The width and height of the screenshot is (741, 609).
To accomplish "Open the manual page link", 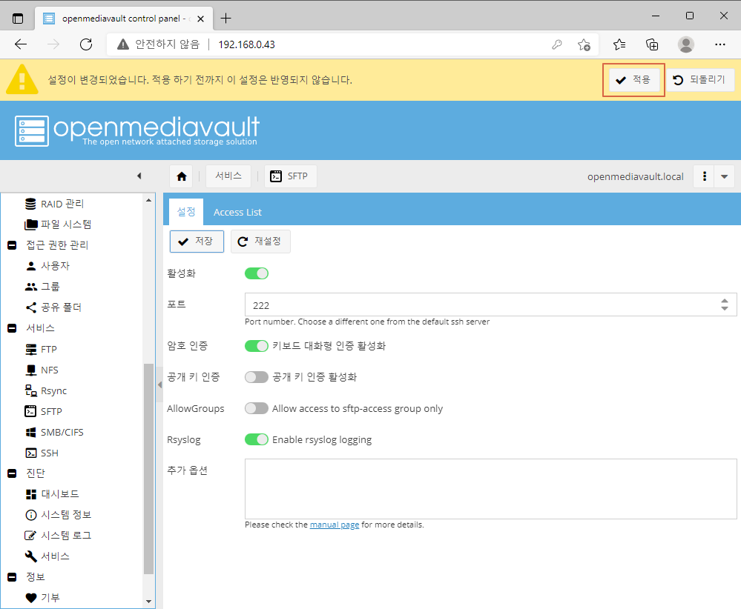I will pos(334,525).
